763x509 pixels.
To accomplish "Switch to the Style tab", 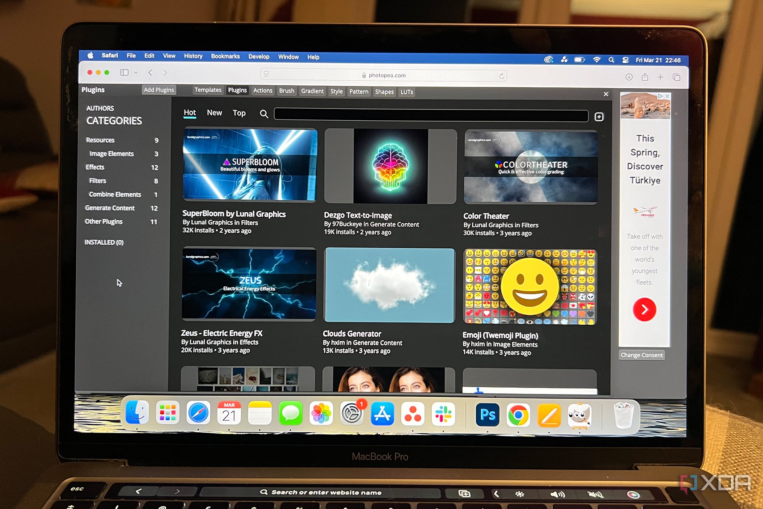I will pos(336,92).
